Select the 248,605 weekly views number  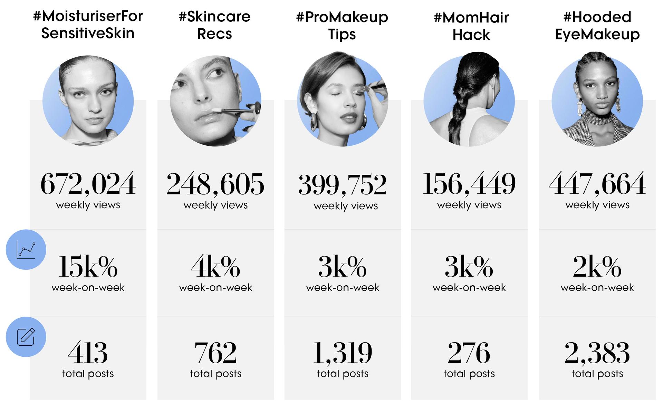click(x=215, y=184)
